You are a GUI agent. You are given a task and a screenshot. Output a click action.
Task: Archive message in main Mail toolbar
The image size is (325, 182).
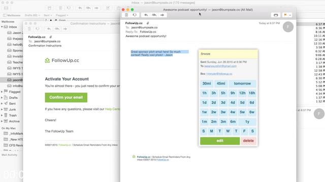coord(50,8)
